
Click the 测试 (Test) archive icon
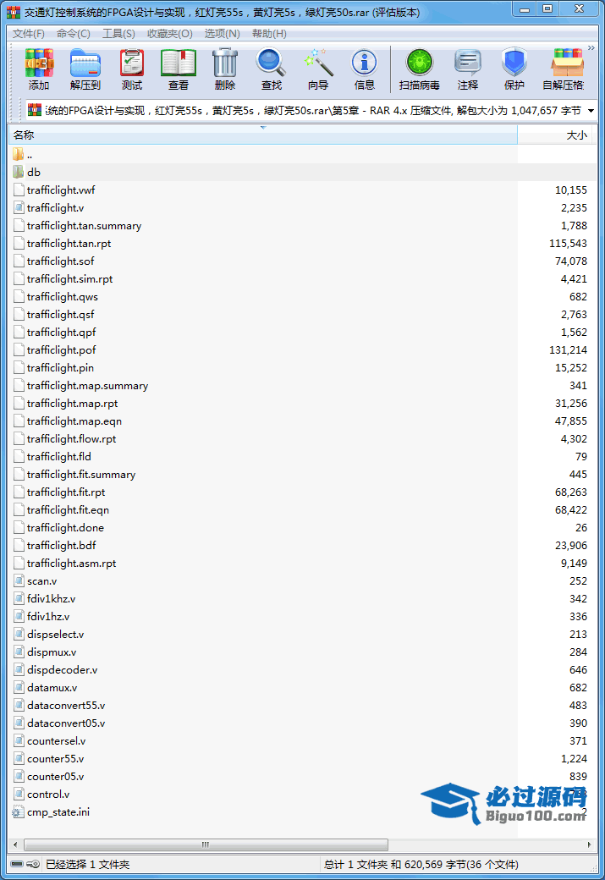132,69
